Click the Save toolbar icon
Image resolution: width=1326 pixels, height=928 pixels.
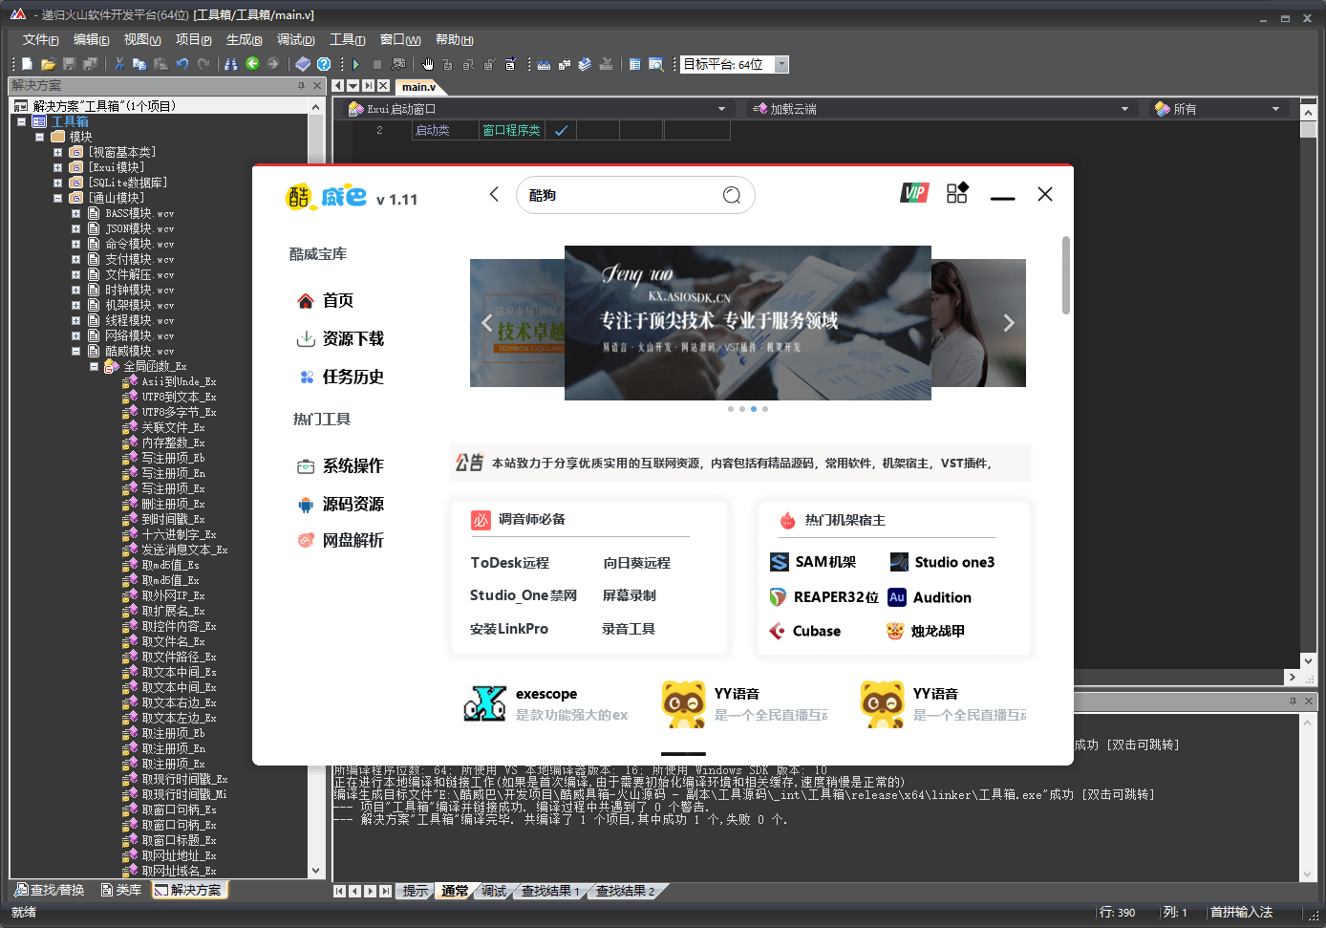[69, 64]
